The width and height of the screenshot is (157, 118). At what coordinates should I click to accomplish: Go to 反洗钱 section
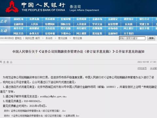tap(129, 24)
